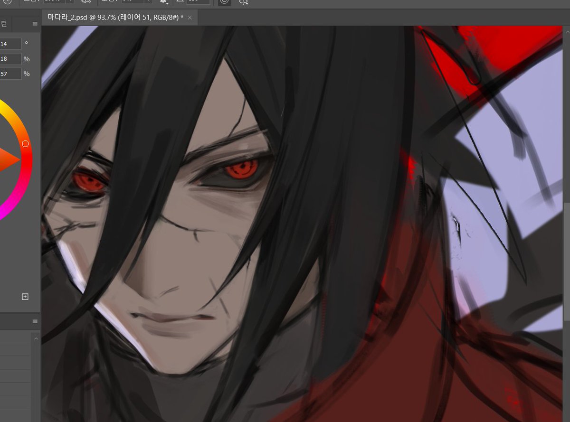The image size is (570, 422).
Task: Close the 마다라_2.psd document tab
Action: click(190, 18)
